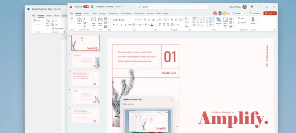Select triangle shape from shapes gallery
This screenshot has height=133, width=296.
(x=194, y=22)
